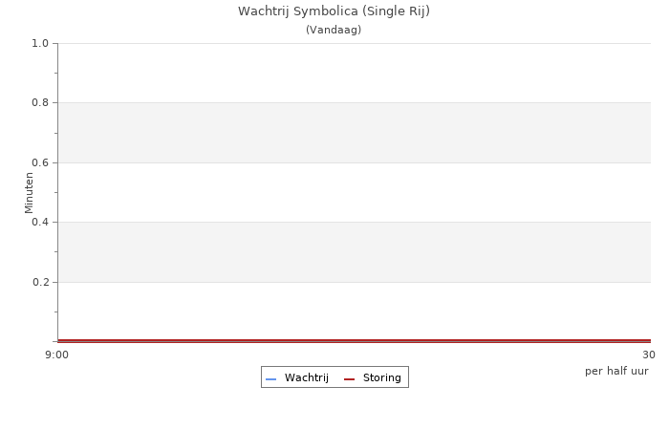Select the 1.0 y-axis label
The image size is (669, 430).
[40, 43]
